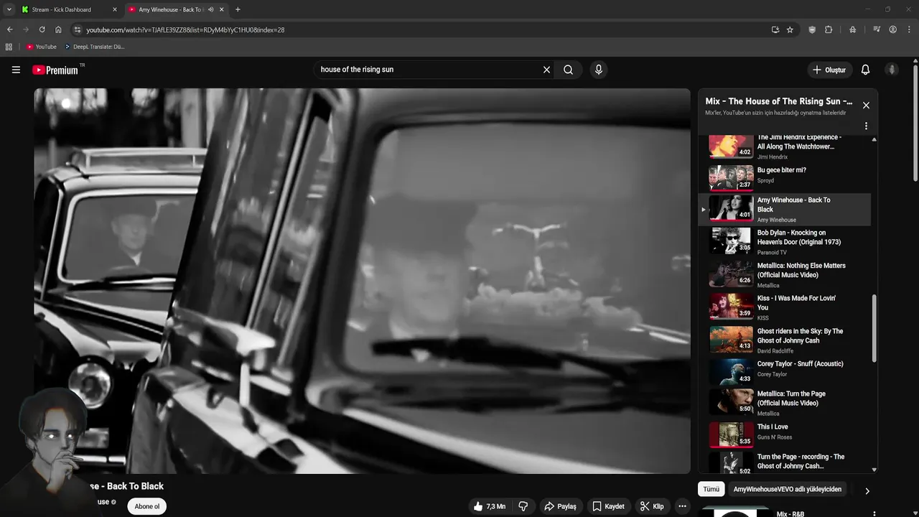Select the Tümü chip
Image resolution: width=919 pixels, height=517 pixels.
(711, 489)
